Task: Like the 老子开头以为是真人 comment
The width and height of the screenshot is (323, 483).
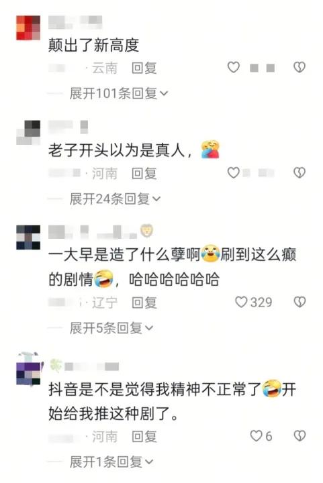Action: pyautogui.click(x=233, y=173)
